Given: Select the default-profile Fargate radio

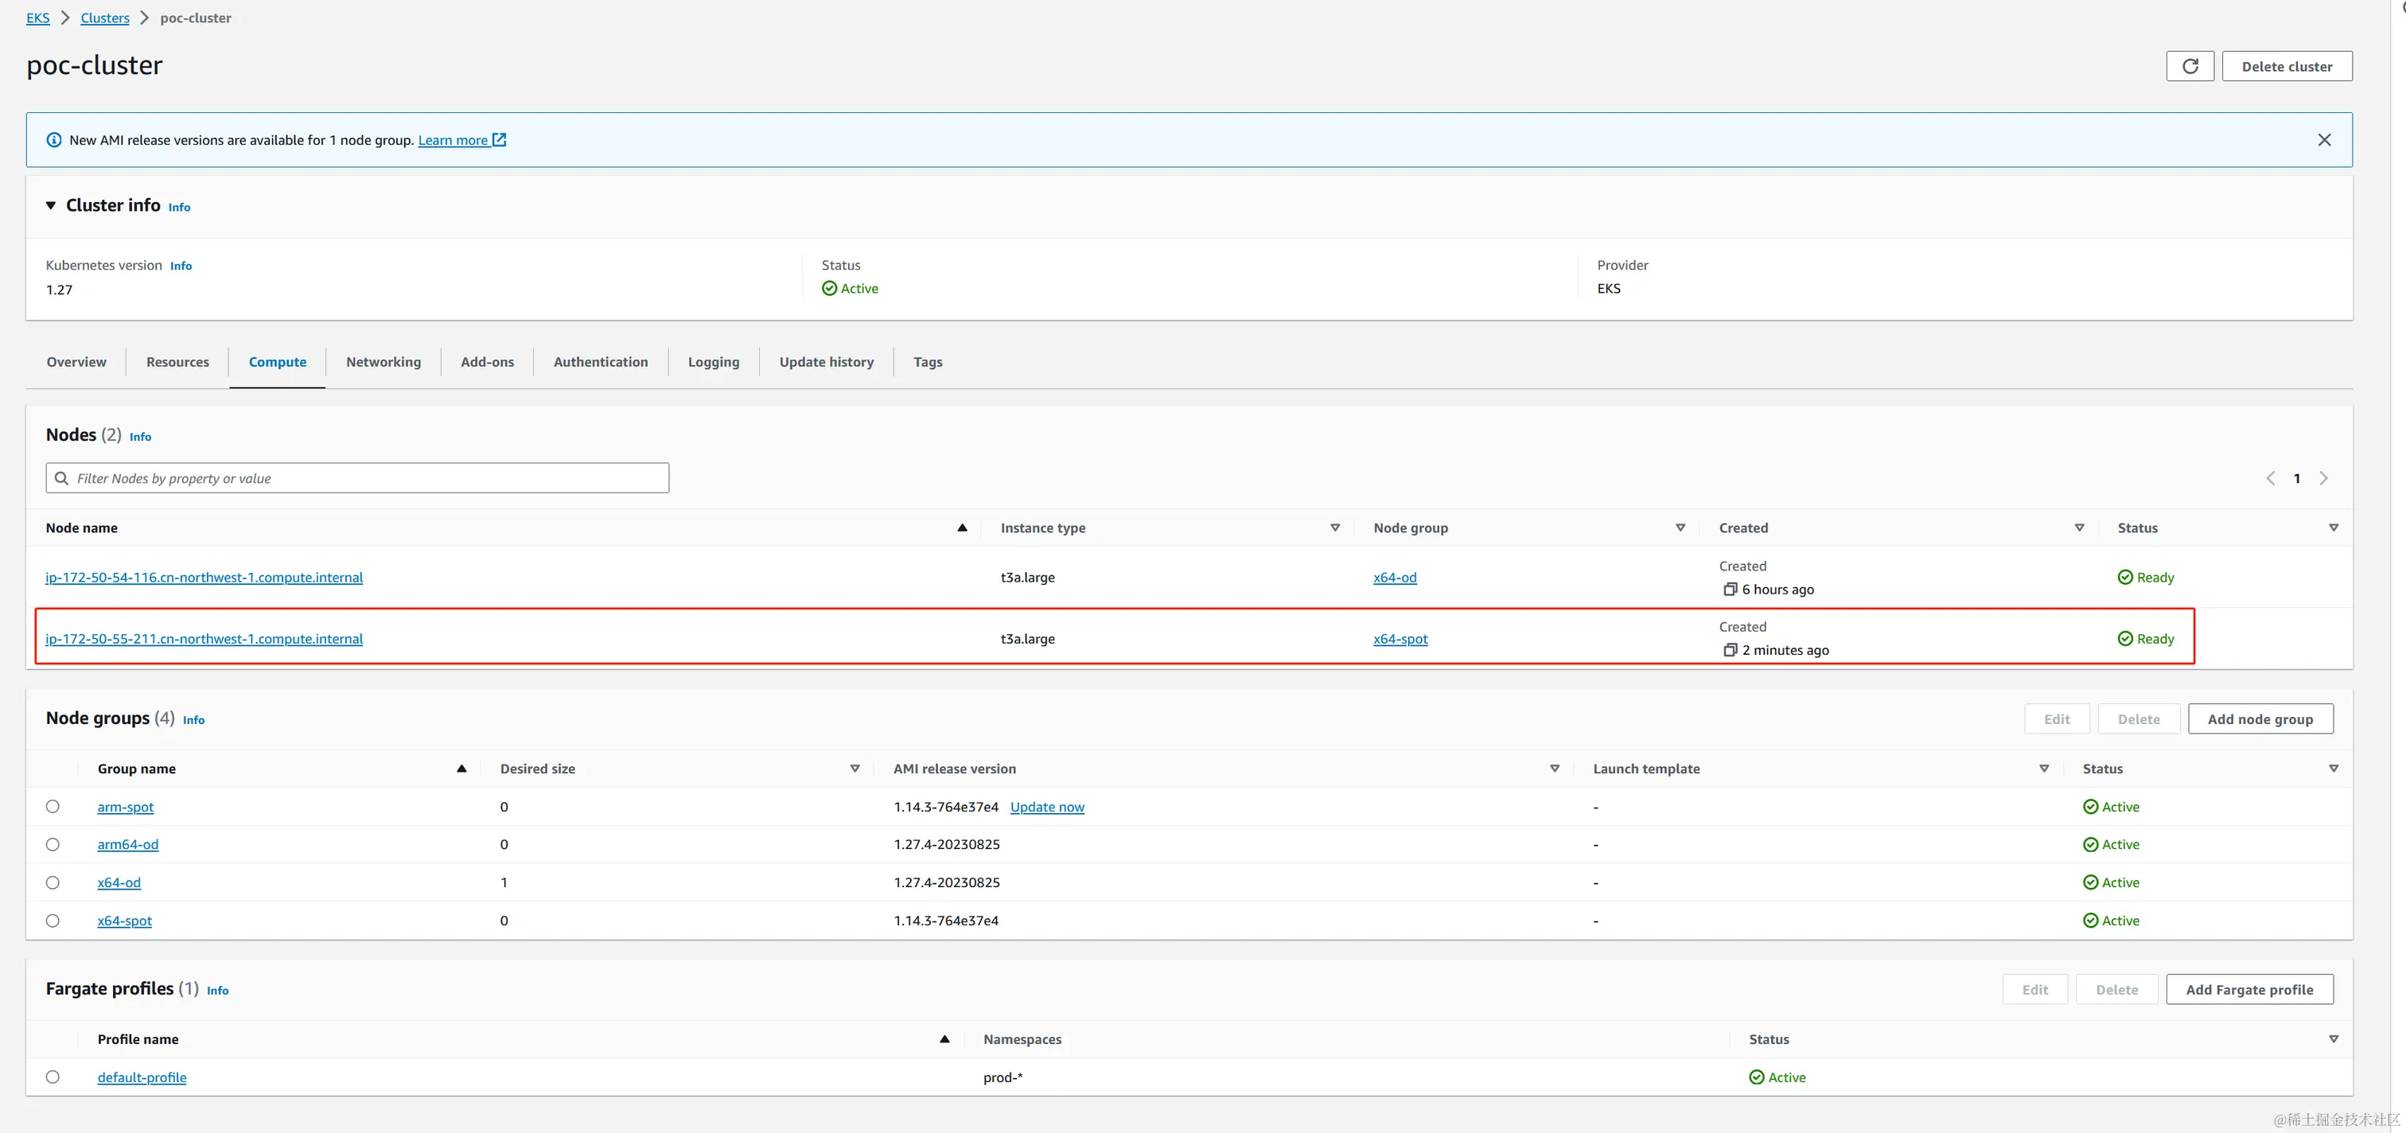Looking at the screenshot, I should (53, 1077).
